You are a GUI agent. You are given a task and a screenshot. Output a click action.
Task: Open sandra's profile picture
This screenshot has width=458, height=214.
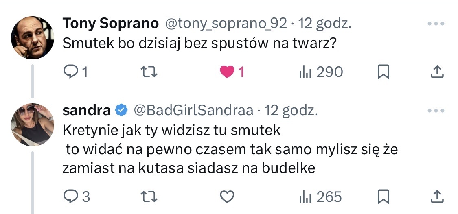point(33,124)
